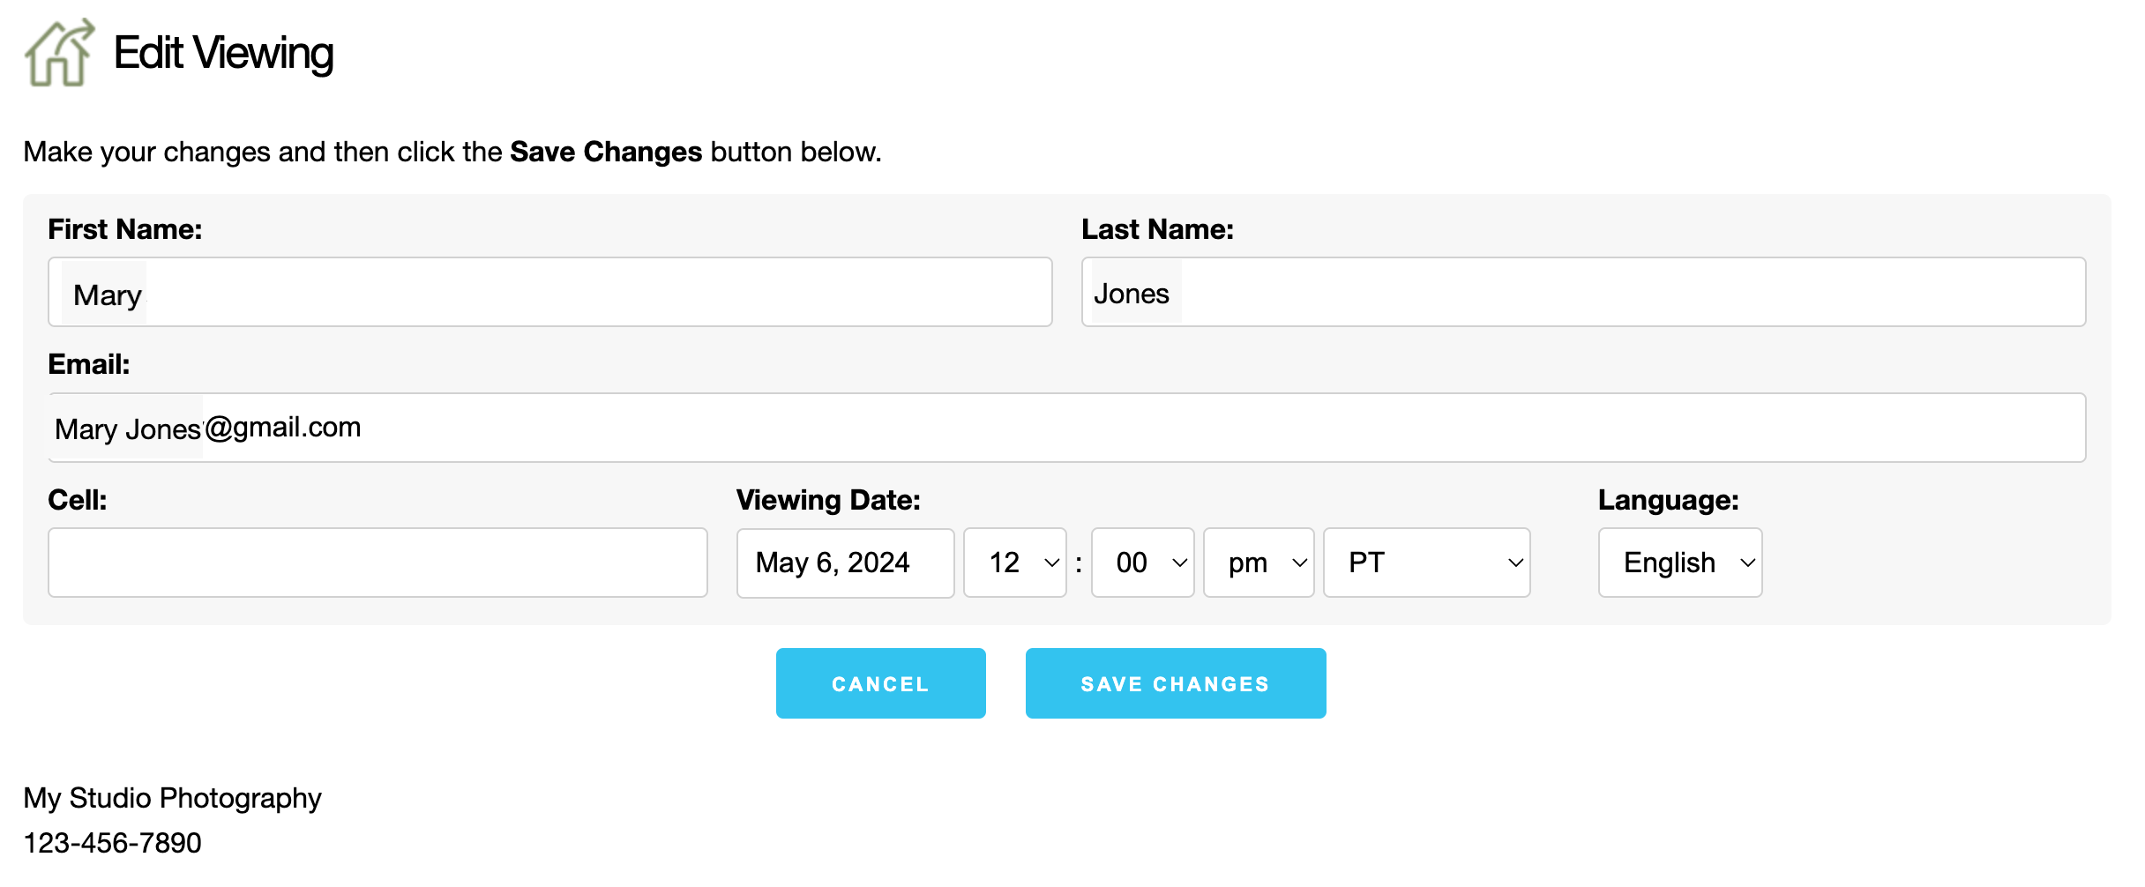The width and height of the screenshot is (2145, 887).
Task: Focus the Last Name field containing Jones
Action: tap(1582, 293)
